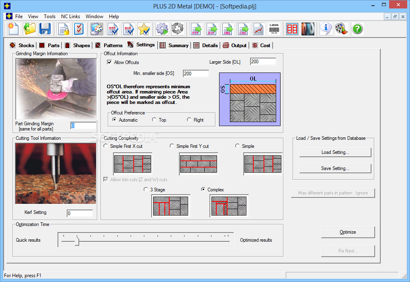Export to DXF with arrow icon
The image size is (410, 282).
click(211, 29)
